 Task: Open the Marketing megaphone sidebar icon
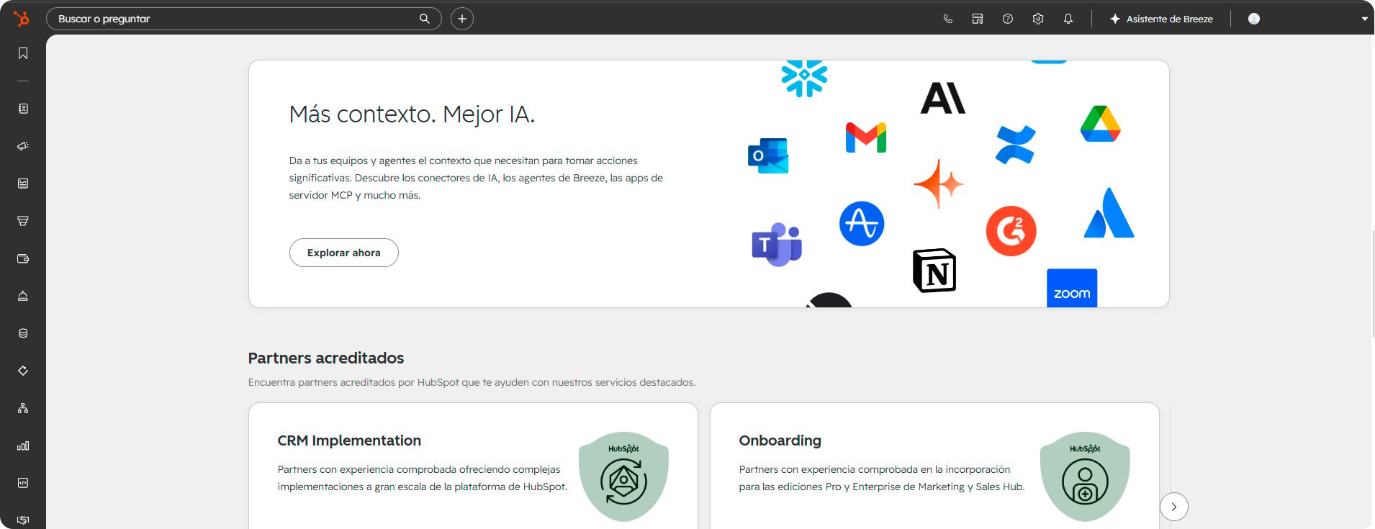click(x=23, y=146)
